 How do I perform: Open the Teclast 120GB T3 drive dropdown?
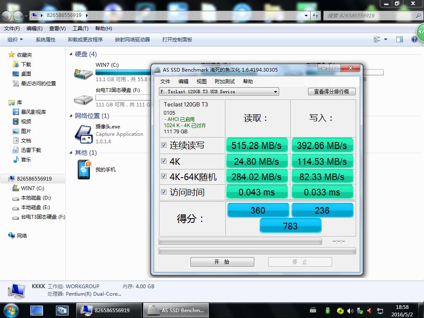[x=219, y=92]
